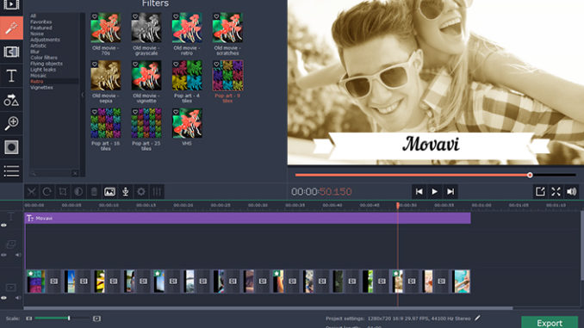The image size is (584, 328).
Task: Open the Filters tab with magic wand icon
Action: 11,28
